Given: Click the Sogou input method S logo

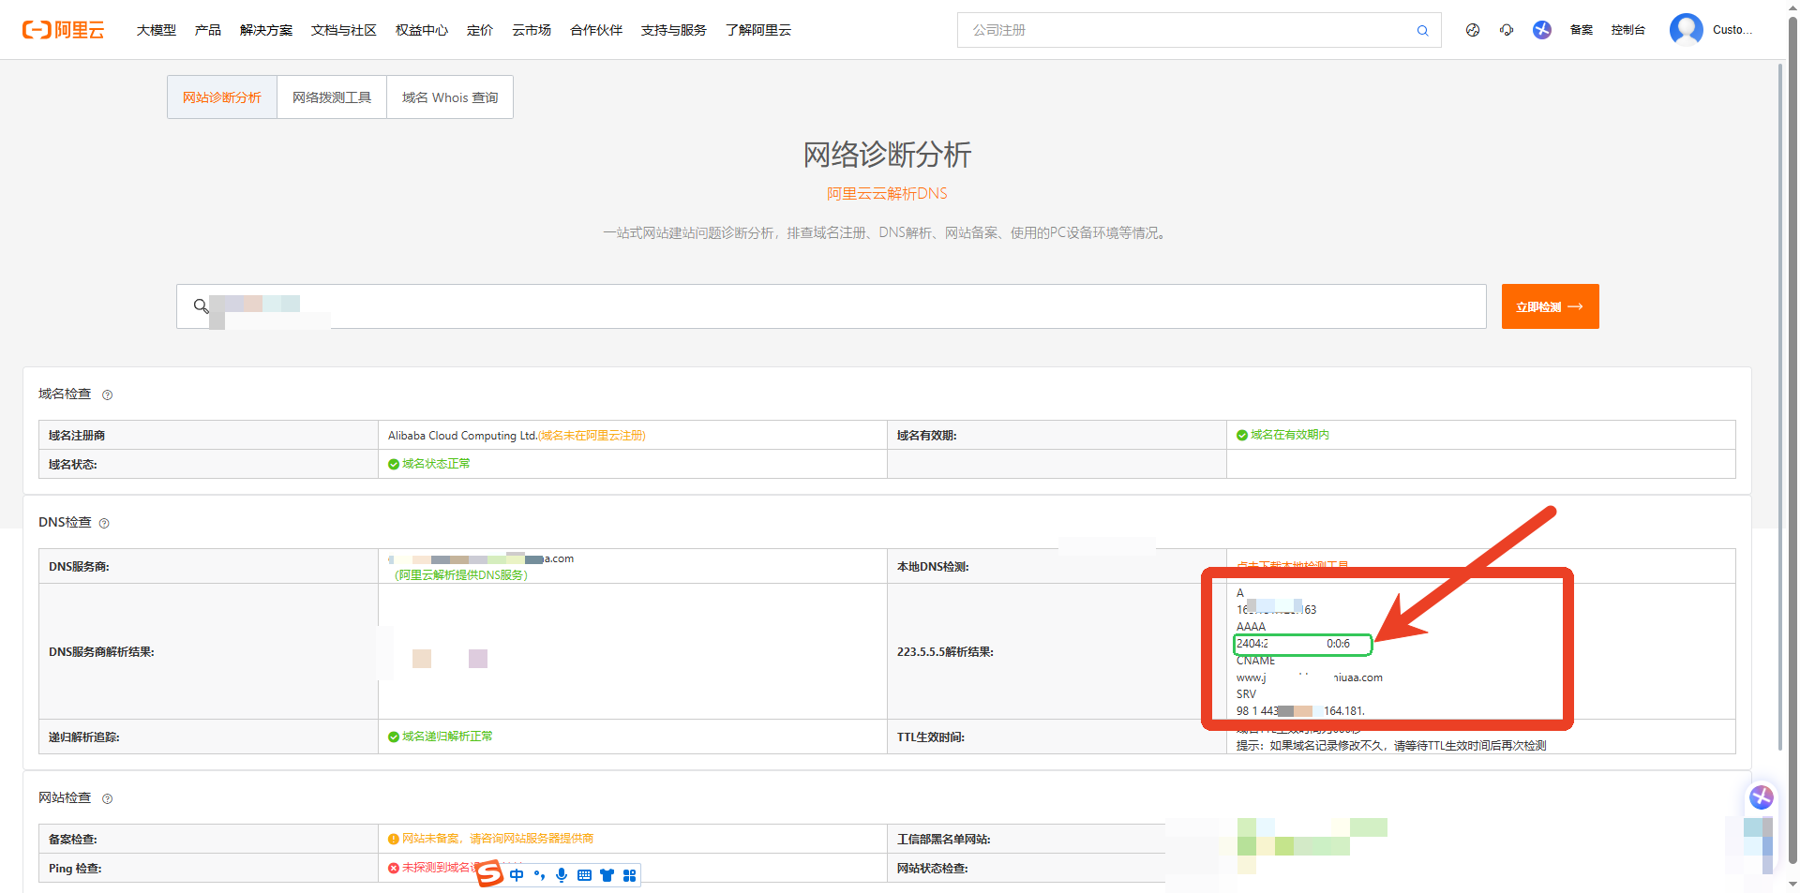Looking at the screenshot, I should 489,873.
